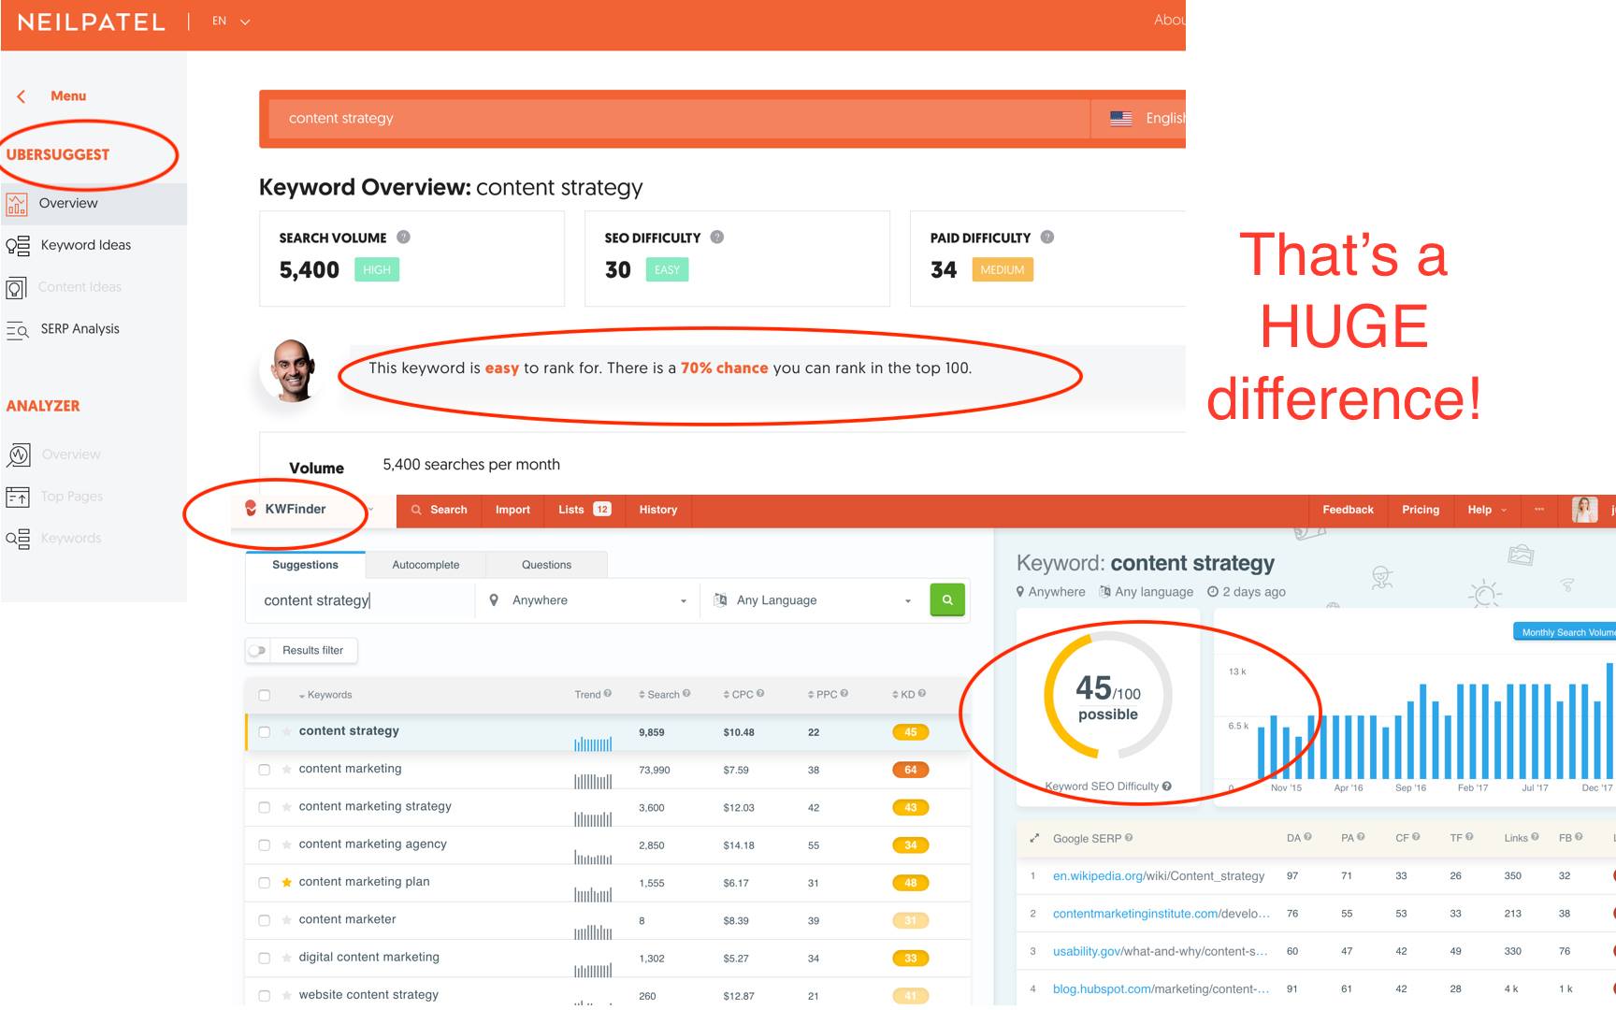Sort by the PPC column header

pos(823,695)
